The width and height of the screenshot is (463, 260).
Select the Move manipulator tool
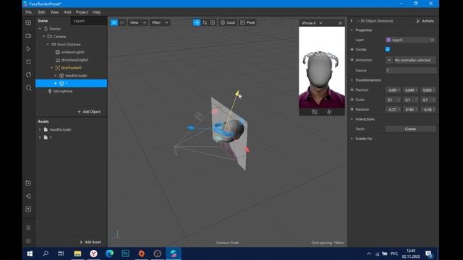pos(197,22)
